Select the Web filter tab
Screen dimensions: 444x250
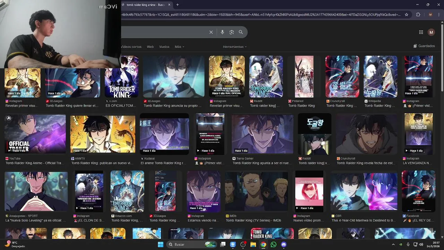click(150, 47)
